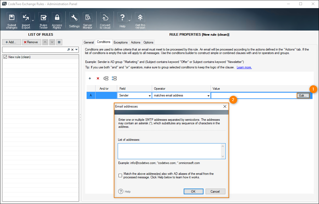Viewport: 319px width, 204px height.
Task: Toggle the New rule (clean) checkbox
Action: coord(5,57)
